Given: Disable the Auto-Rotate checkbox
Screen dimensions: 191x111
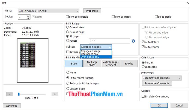Looking at the screenshot, I should coord(143,42).
